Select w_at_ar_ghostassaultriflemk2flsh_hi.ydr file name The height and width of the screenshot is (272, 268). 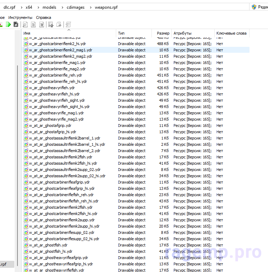[63, 163]
